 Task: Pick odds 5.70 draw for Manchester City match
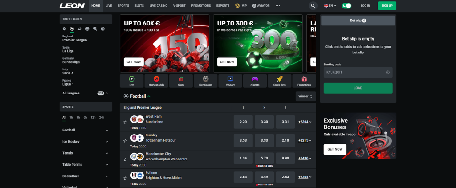click(264, 159)
